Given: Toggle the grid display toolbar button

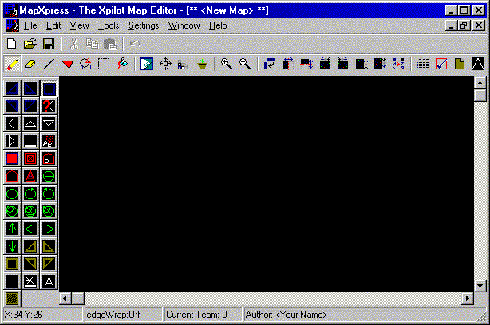Looking at the screenshot, I should pyautogui.click(x=423, y=65).
